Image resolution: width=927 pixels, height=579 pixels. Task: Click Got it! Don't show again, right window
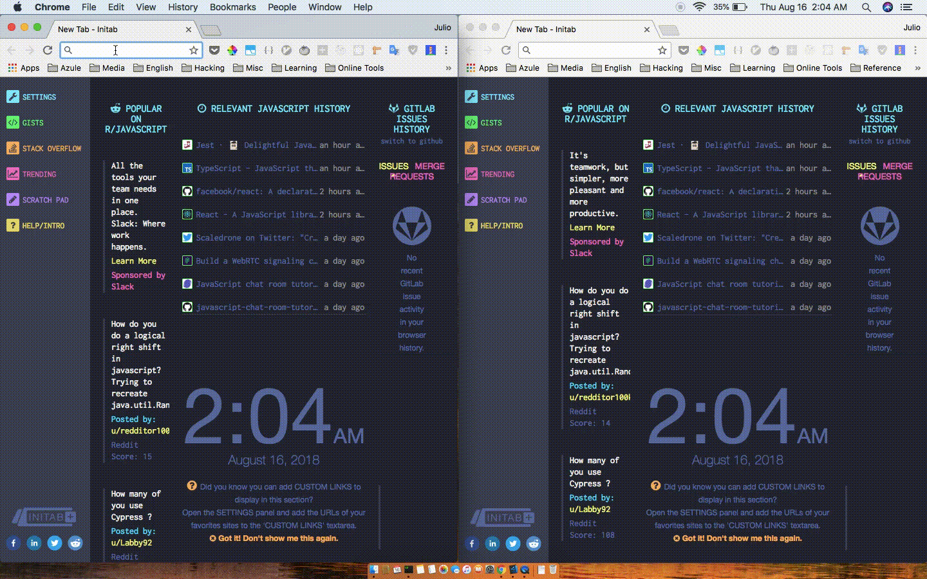click(738, 538)
